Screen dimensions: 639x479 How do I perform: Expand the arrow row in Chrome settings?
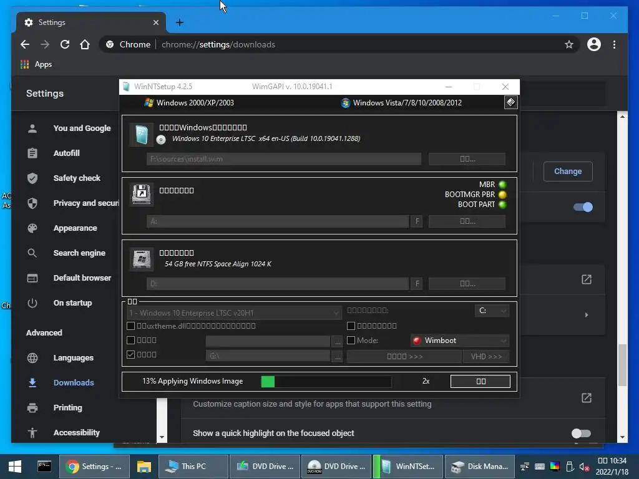tap(587, 315)
